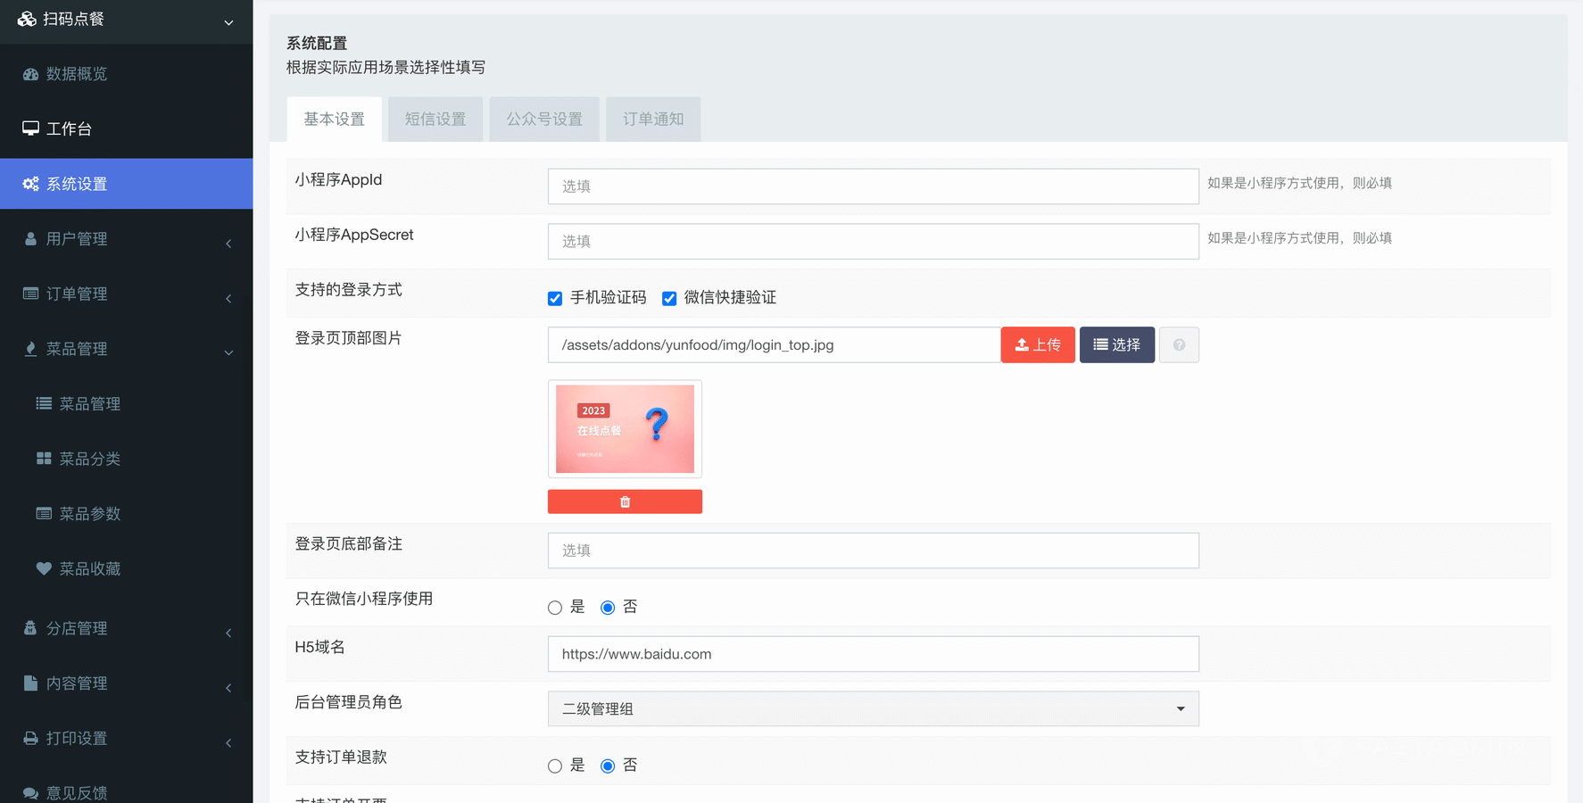
Task: Uncheck the 手机验证码 checkbox
Action: (x=555, y=298)
